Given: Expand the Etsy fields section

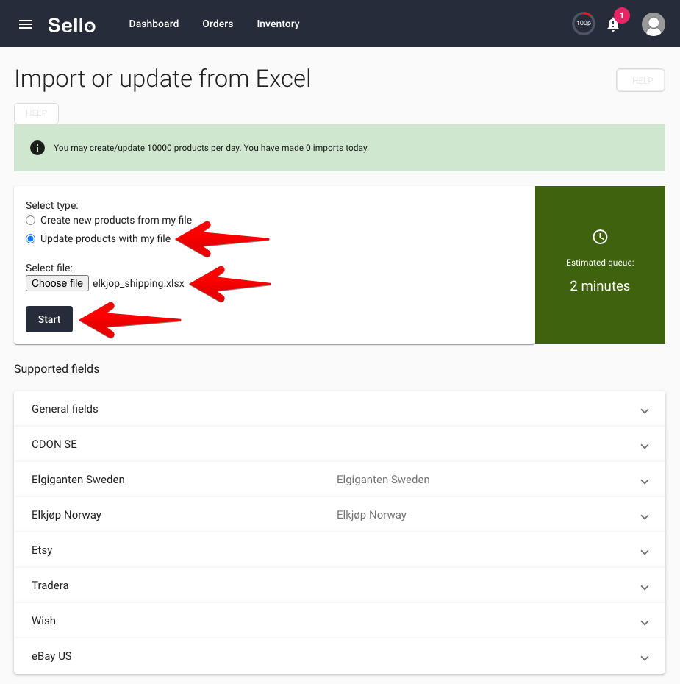Looking at the screenshot, I should (x=340, y=550).
